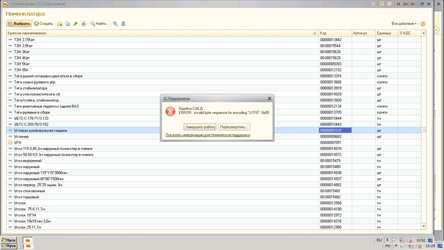Screen dimensions: 444x250
Task: Click the red error icon in dialog
Action: [171, 111]
